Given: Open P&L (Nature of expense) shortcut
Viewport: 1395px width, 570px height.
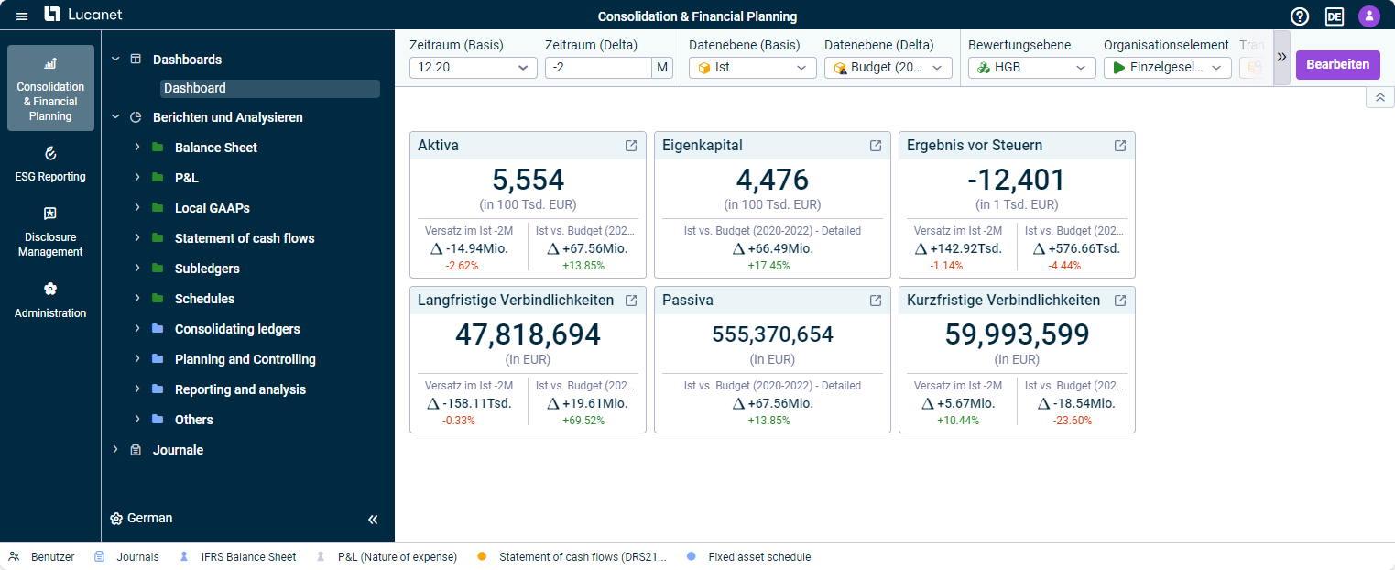Looking at the screenshot, I should coord(387,556).
